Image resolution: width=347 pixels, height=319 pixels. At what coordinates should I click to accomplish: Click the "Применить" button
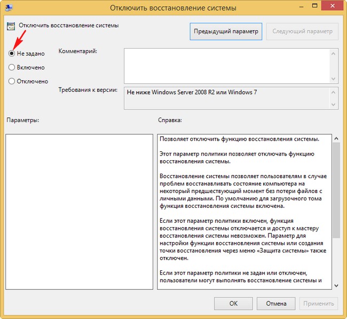pyautogui.click(x=319, y=304)
